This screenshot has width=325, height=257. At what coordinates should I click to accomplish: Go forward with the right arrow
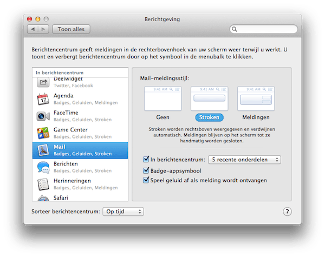(x=43, y=29)
